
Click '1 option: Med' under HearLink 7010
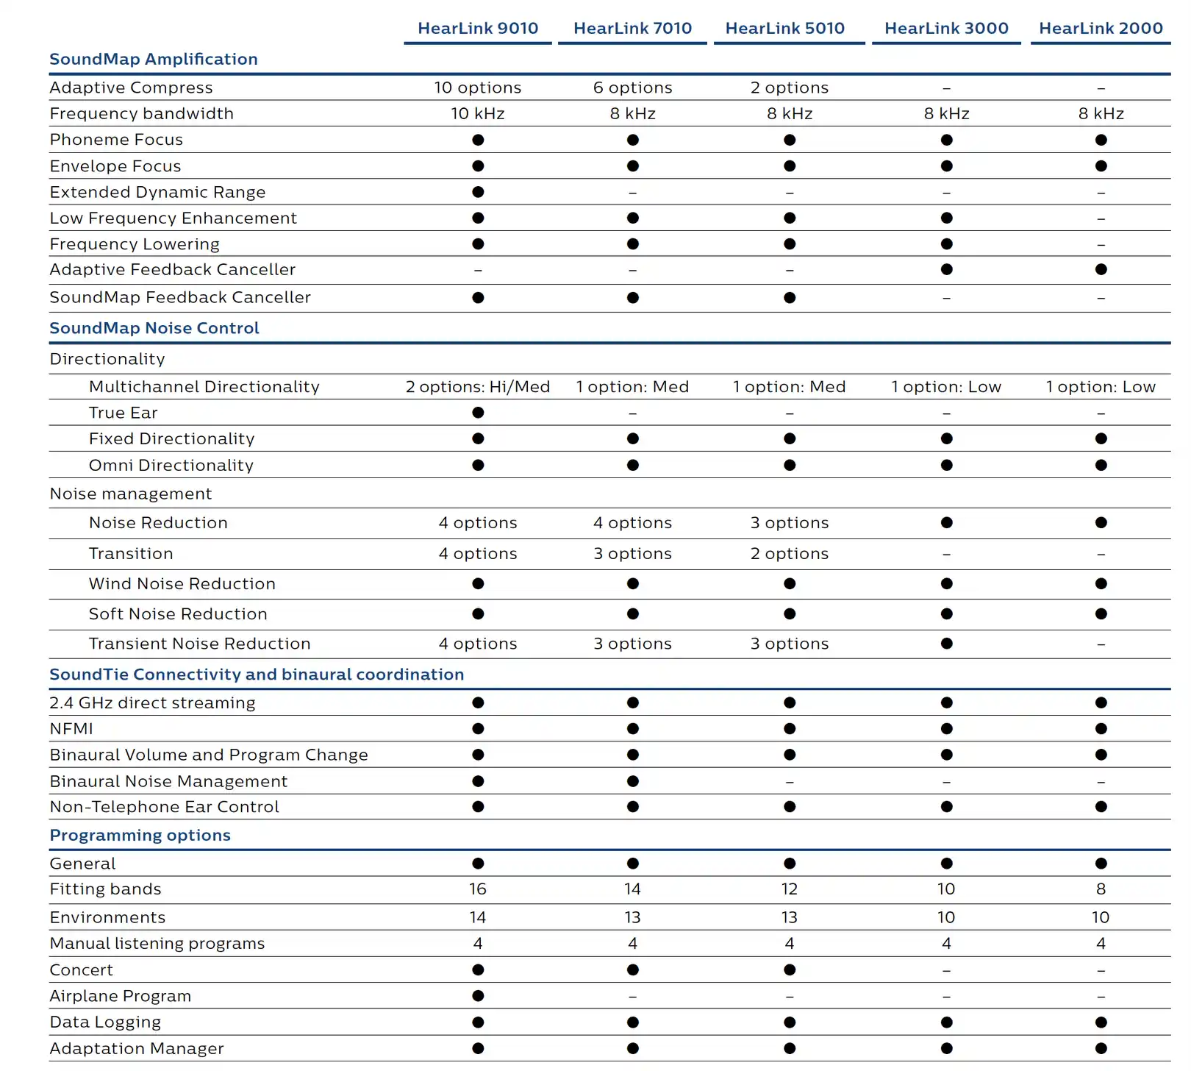pos(632,387)
